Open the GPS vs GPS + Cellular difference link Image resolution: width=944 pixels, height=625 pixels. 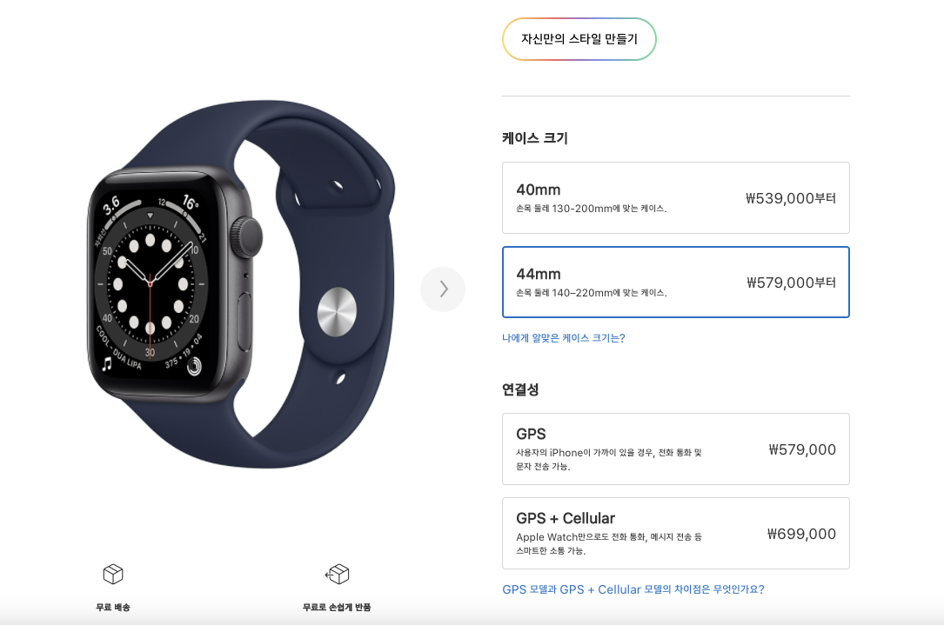(633, 589)
